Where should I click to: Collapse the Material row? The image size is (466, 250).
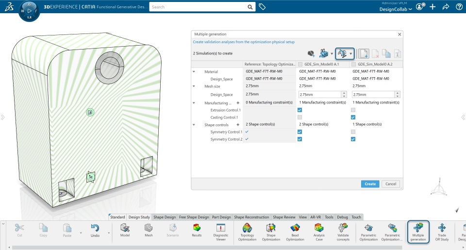(x=194, y=72)
